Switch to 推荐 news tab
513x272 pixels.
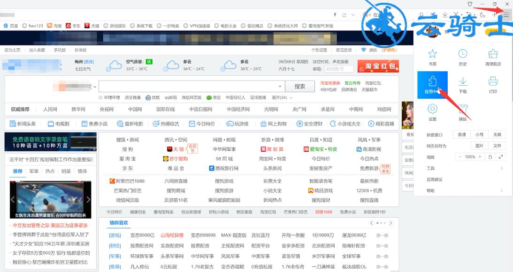tap(18, 171)
